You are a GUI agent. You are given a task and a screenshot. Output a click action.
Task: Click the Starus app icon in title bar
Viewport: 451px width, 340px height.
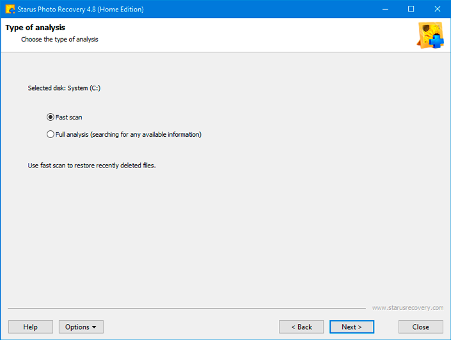point(10,9)
